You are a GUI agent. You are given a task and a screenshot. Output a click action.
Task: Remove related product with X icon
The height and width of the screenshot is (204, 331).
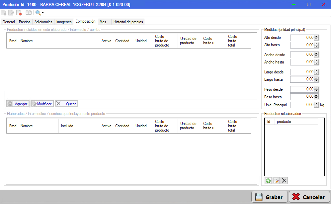tap(284, 181)
